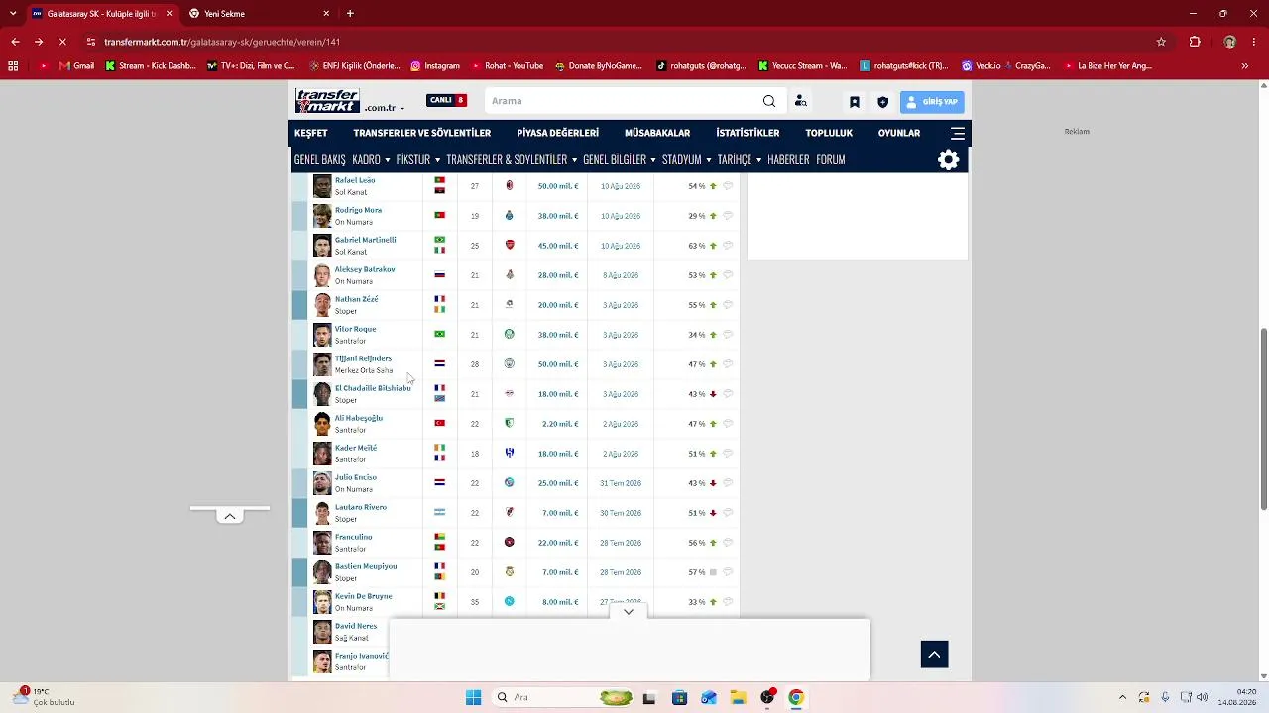Click the club crest in Tijjani Reijnders' row
Viewport: 1269px width, 713px height.
pos(510,364)
